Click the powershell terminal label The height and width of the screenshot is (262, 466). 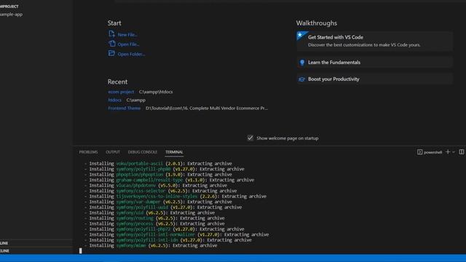(x=433, y=152)
